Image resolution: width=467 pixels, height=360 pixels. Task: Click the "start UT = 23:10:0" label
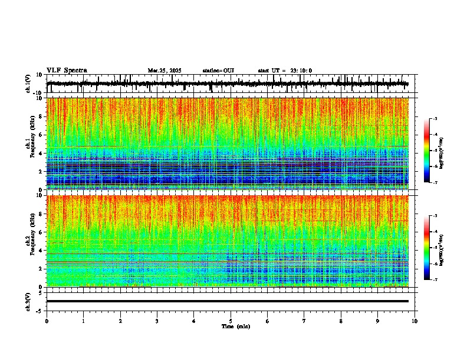pos(285,71)
